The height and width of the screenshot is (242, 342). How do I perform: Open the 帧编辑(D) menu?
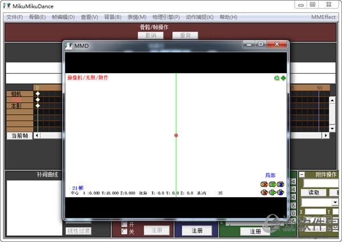[63, 17]
